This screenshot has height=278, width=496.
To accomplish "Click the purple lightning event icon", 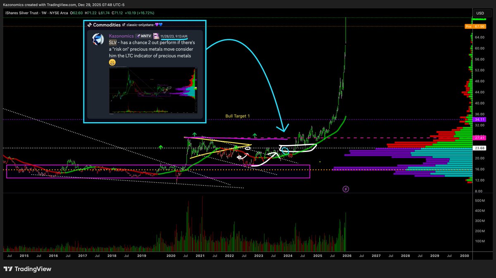I will (346, 189).
